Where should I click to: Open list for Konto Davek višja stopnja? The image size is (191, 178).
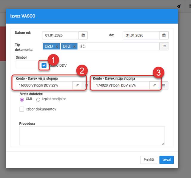86,85
